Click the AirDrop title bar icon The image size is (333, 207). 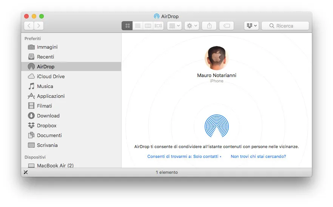[x=157, y=16]
